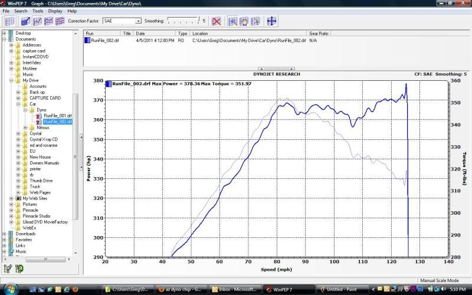472x295 pixels.
Task: Click the RunFile_002.drf row in run list
Action: (x=106, y=41)
